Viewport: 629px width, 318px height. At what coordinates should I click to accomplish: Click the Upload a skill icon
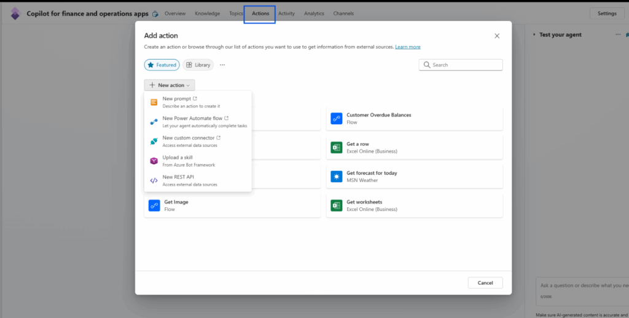(x=154, y=161)
